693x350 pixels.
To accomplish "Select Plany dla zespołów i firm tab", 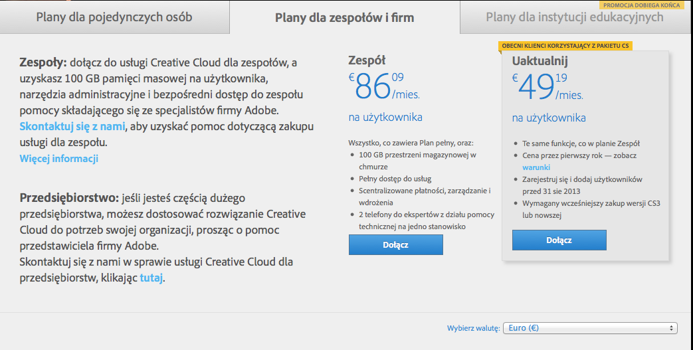I will [x=345, y=17].
